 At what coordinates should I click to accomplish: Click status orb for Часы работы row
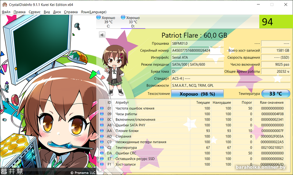(x=102, y=114)
